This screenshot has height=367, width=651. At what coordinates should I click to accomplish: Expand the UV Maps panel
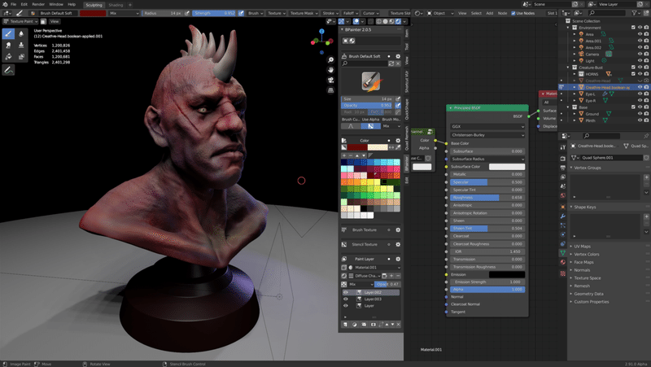coord(582,246)
